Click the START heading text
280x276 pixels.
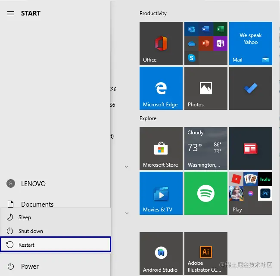[31, 13]
